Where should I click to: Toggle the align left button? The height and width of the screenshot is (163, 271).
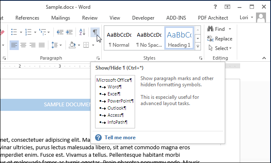coord(14,45)
